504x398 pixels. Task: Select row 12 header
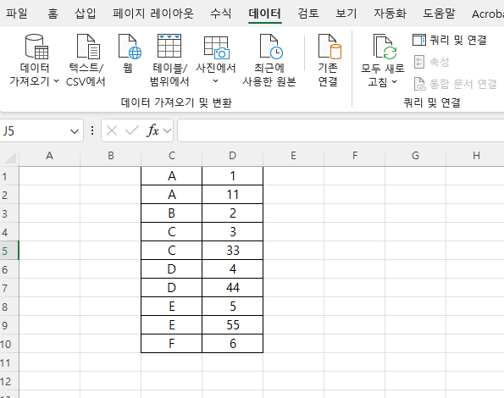[x=9, y=381]
